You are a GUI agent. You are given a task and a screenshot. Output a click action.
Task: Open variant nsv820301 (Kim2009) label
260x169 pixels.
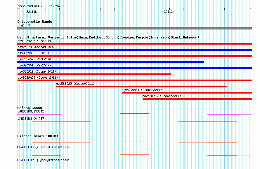click(x=34, y=65)
